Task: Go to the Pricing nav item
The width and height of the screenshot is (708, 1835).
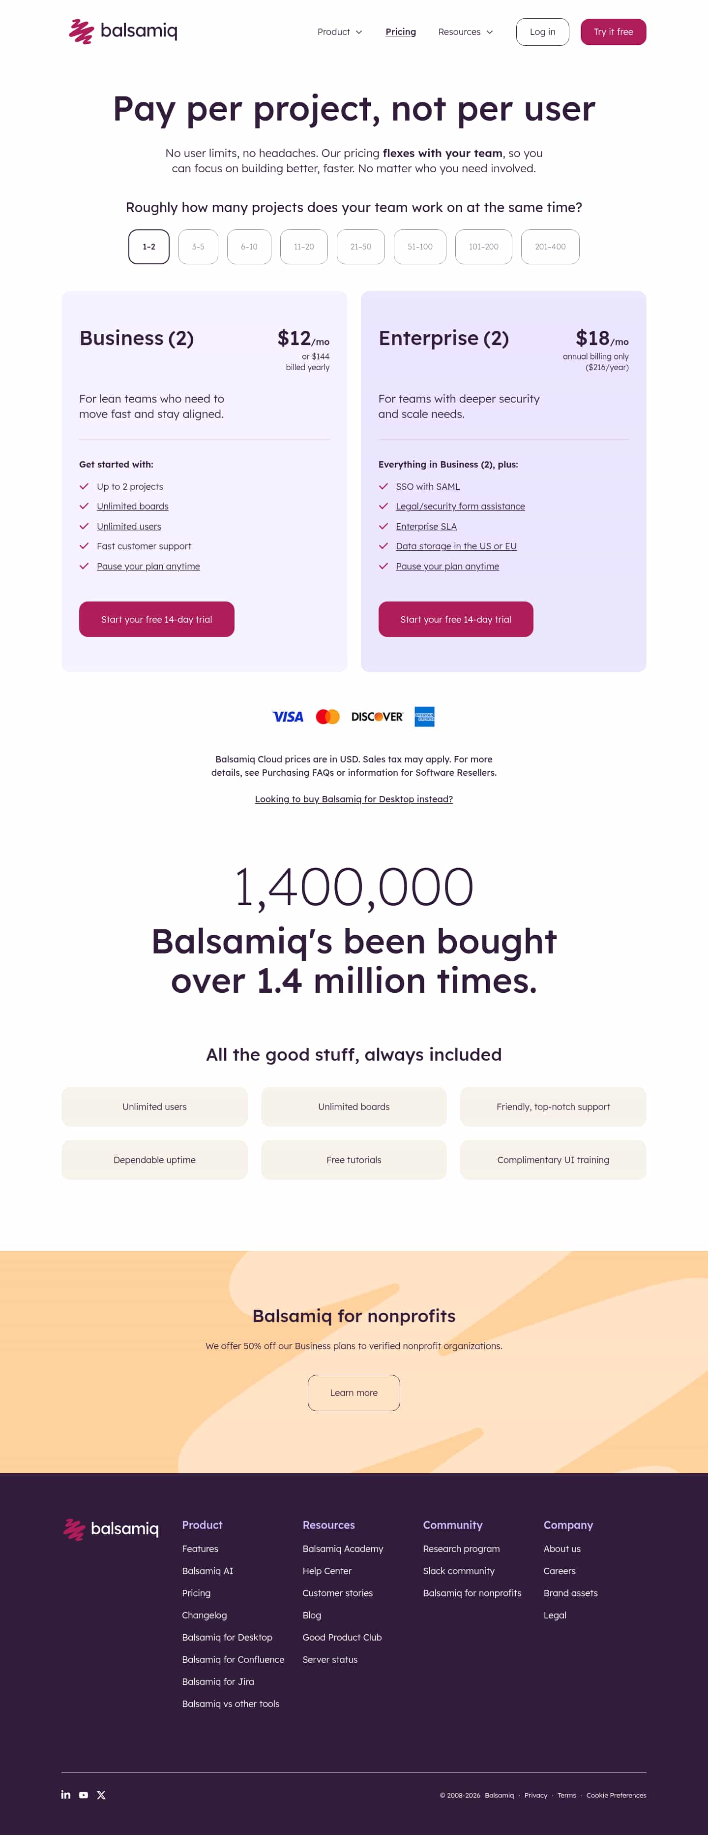Action: (401, 32)
